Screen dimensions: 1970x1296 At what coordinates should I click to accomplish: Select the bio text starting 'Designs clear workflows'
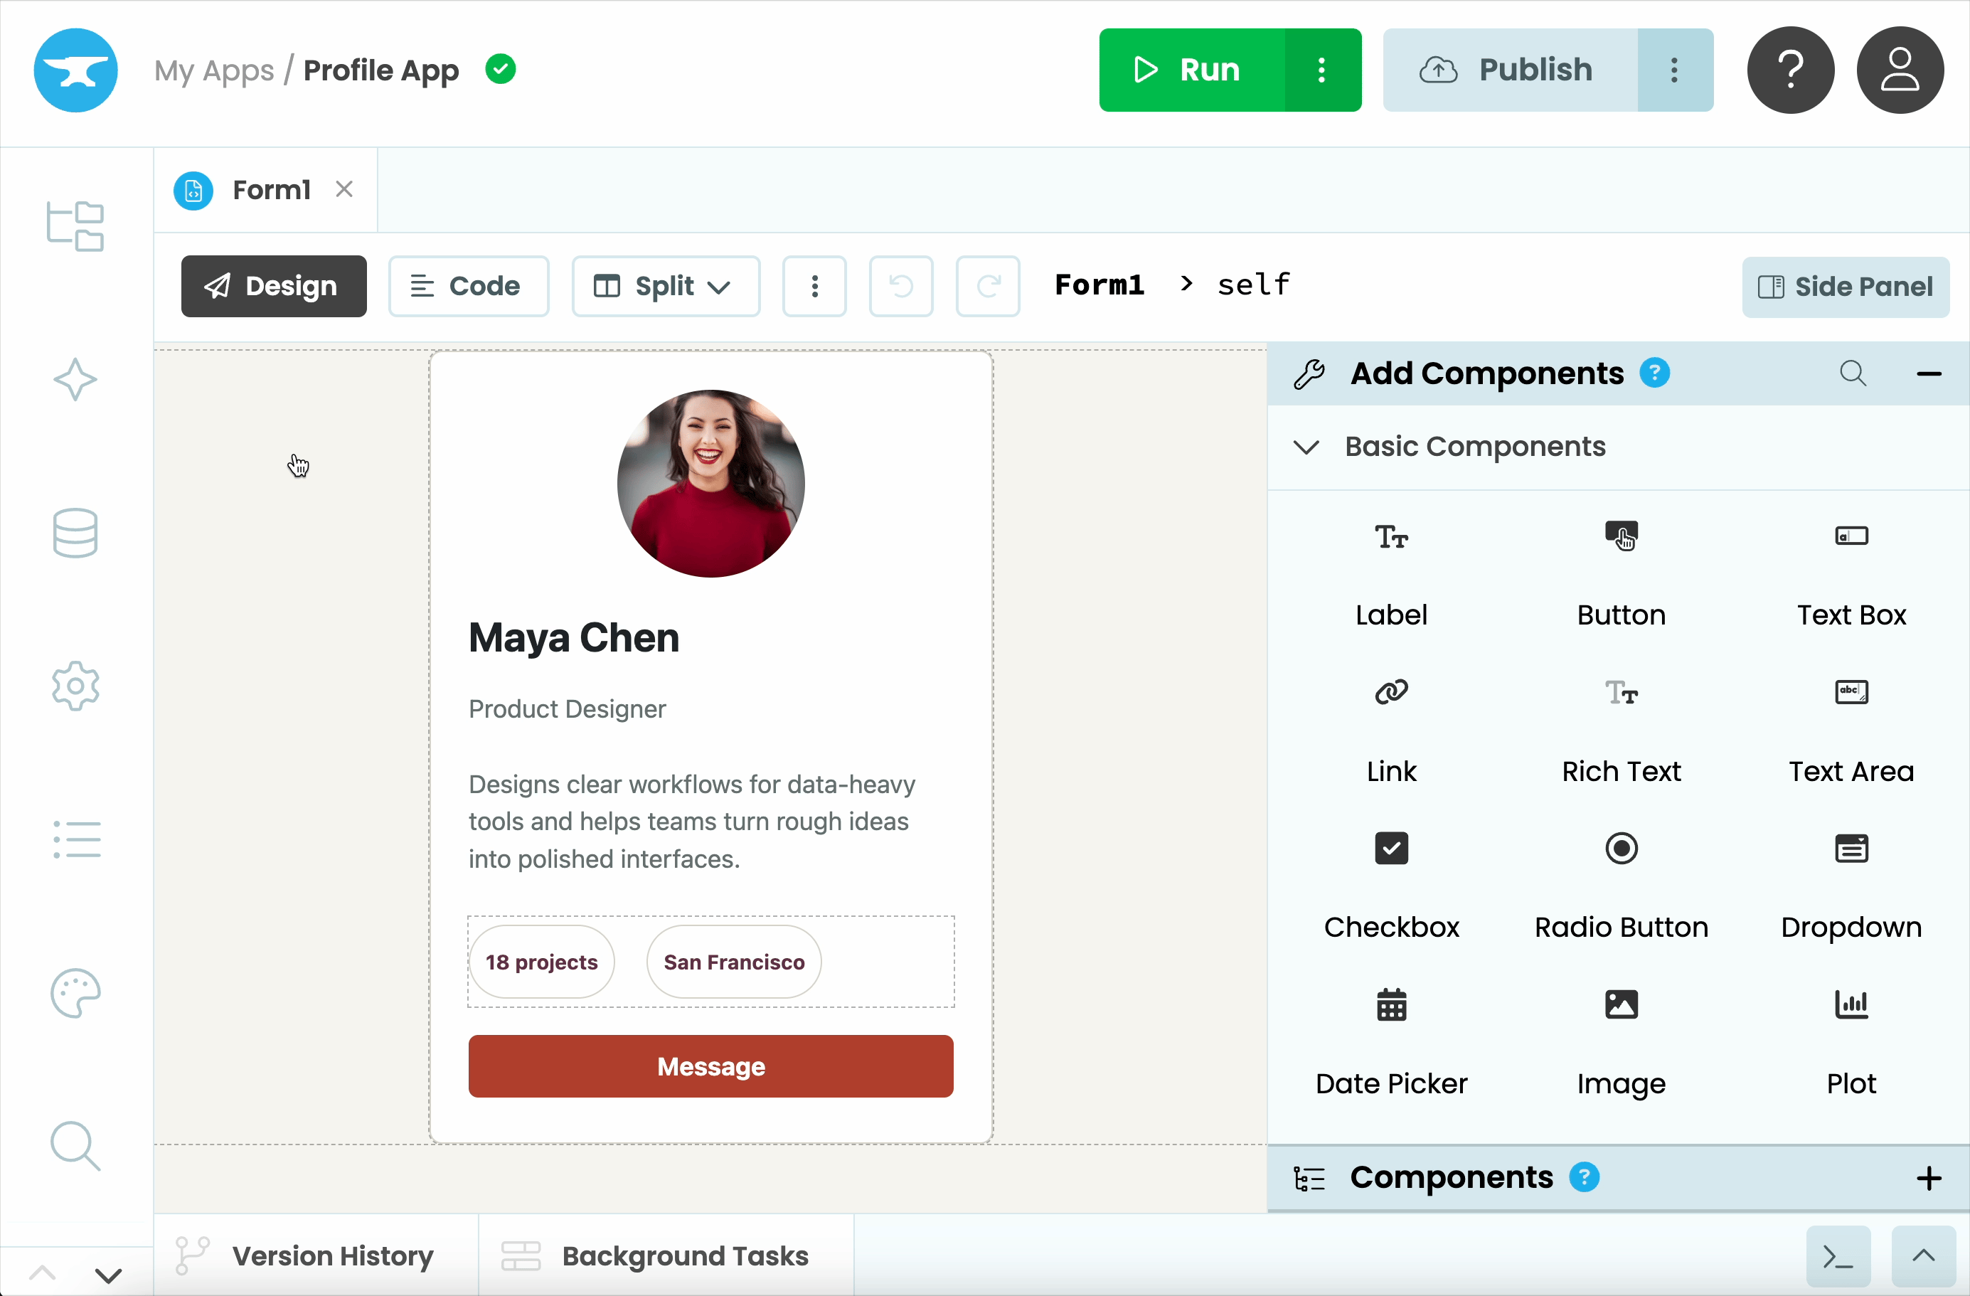(x=692, y=822)
